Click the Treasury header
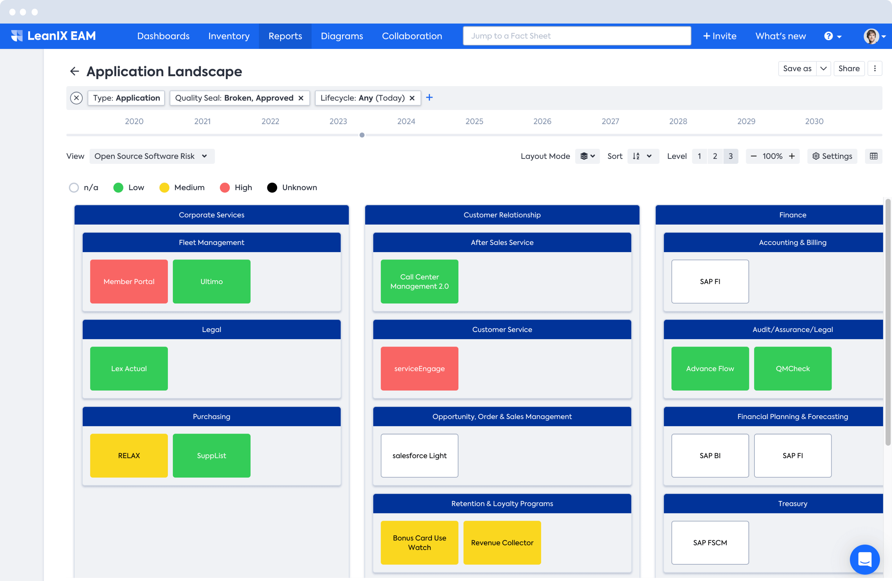892x581 pixels. (774, 503)
